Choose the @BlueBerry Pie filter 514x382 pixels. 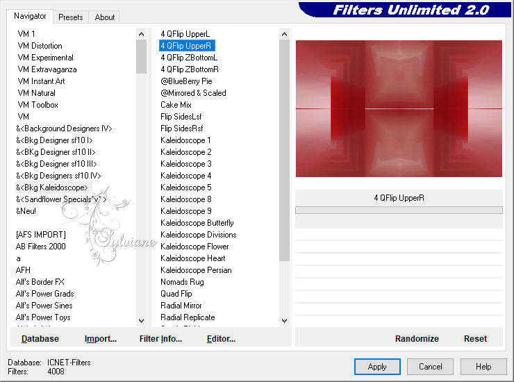click(x=186, y=81)
